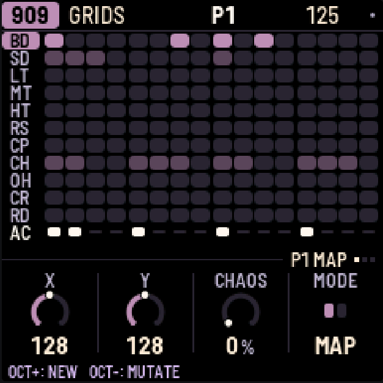Toggle SD row step 3
383x383 pixels.
click(95, 58)
